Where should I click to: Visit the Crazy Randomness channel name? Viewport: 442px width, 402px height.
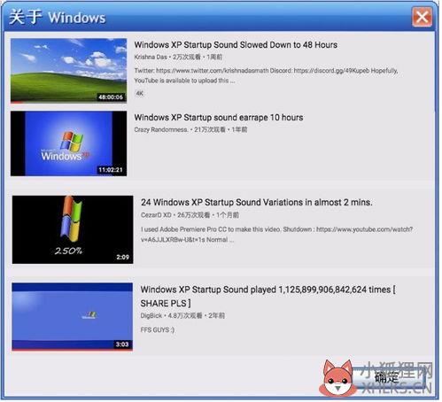pos(161,129)
